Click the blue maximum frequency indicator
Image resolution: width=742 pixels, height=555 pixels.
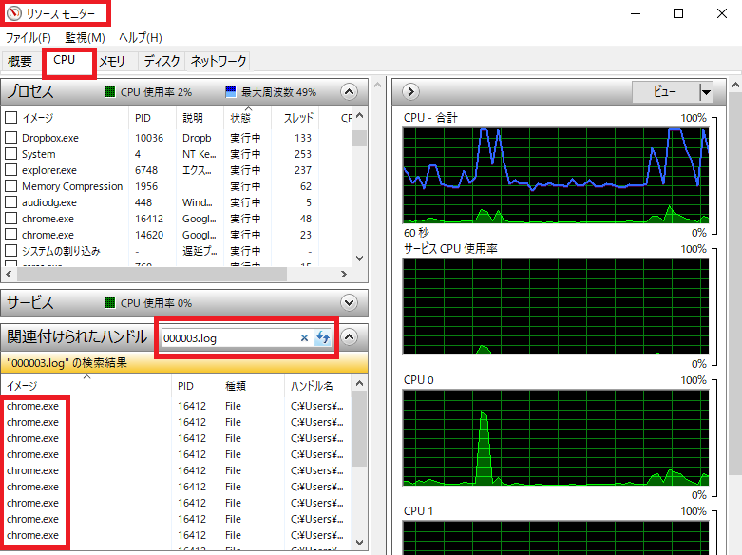(x=230, y=92)
